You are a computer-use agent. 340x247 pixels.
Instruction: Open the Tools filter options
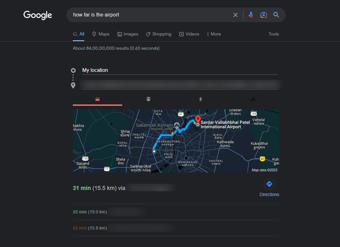point(274,34)
